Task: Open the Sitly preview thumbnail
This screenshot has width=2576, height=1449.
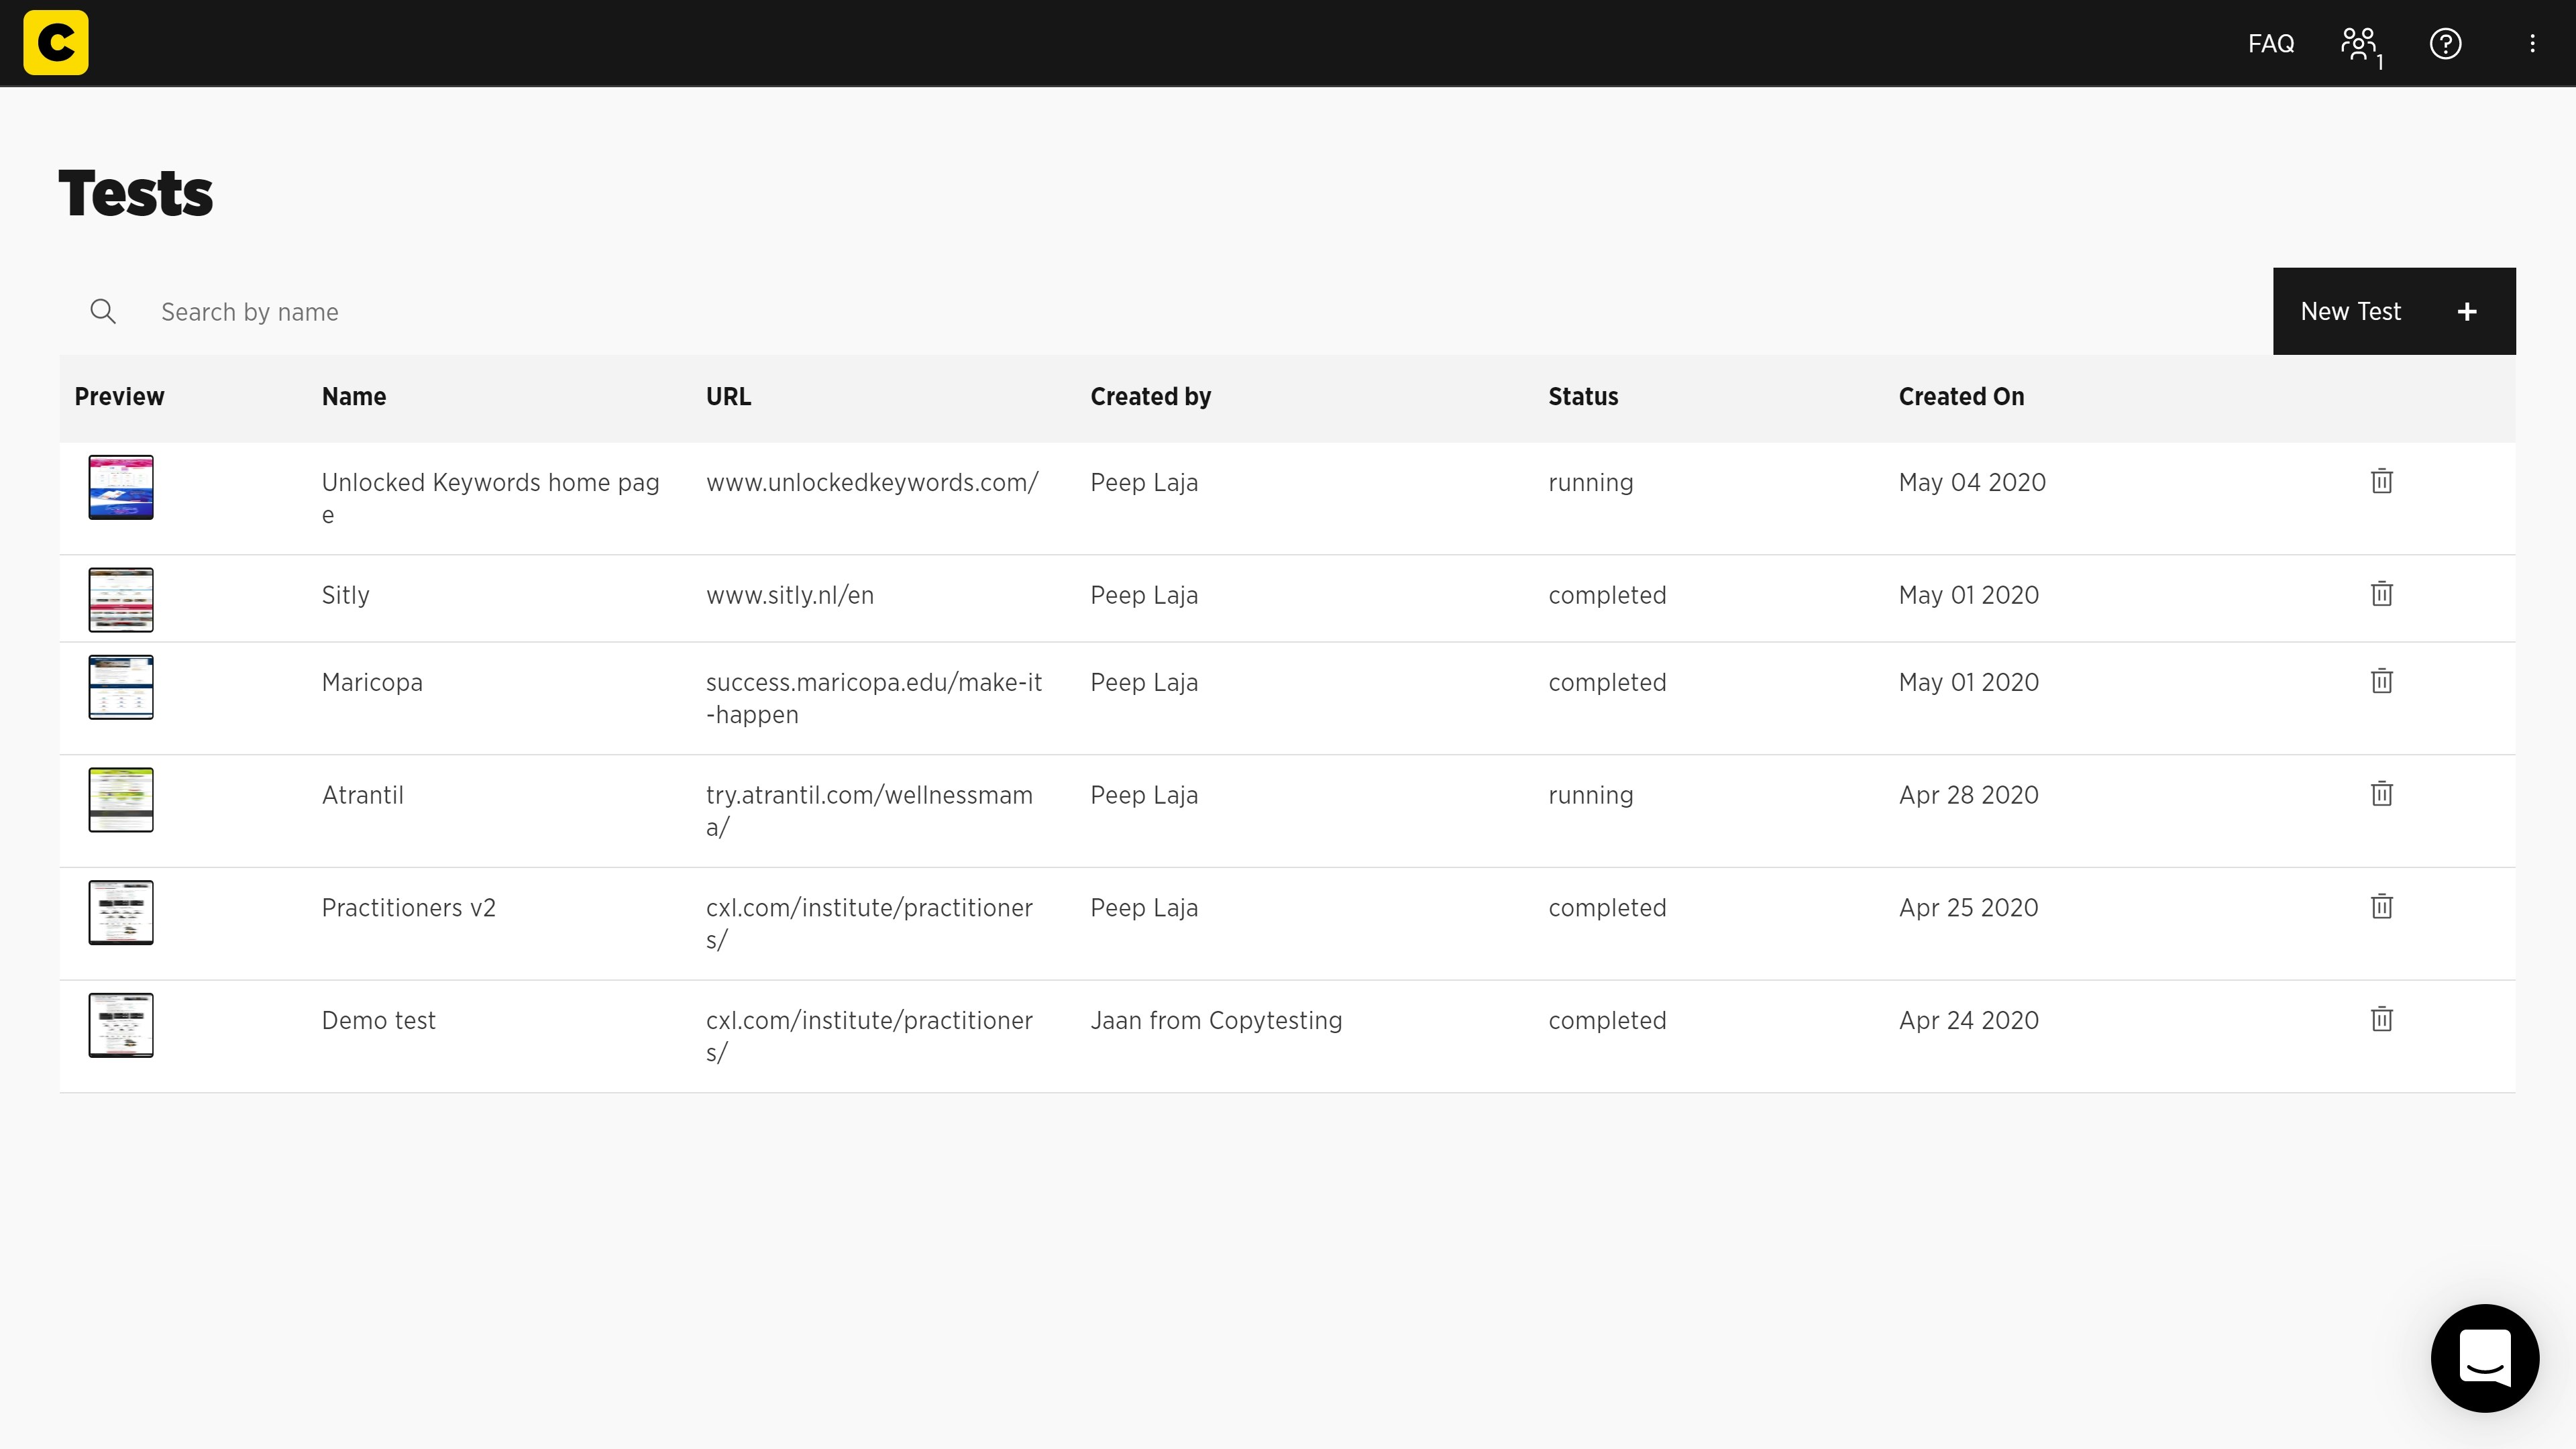Action: tap(120, 598)
